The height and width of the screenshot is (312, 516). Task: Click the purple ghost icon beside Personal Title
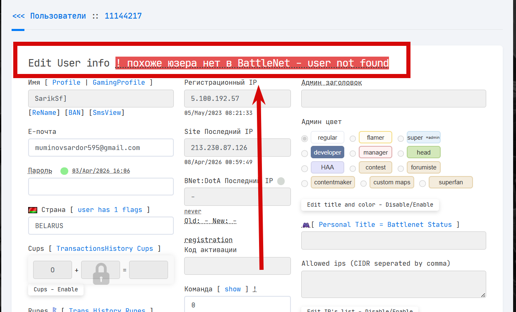point(306,225)
